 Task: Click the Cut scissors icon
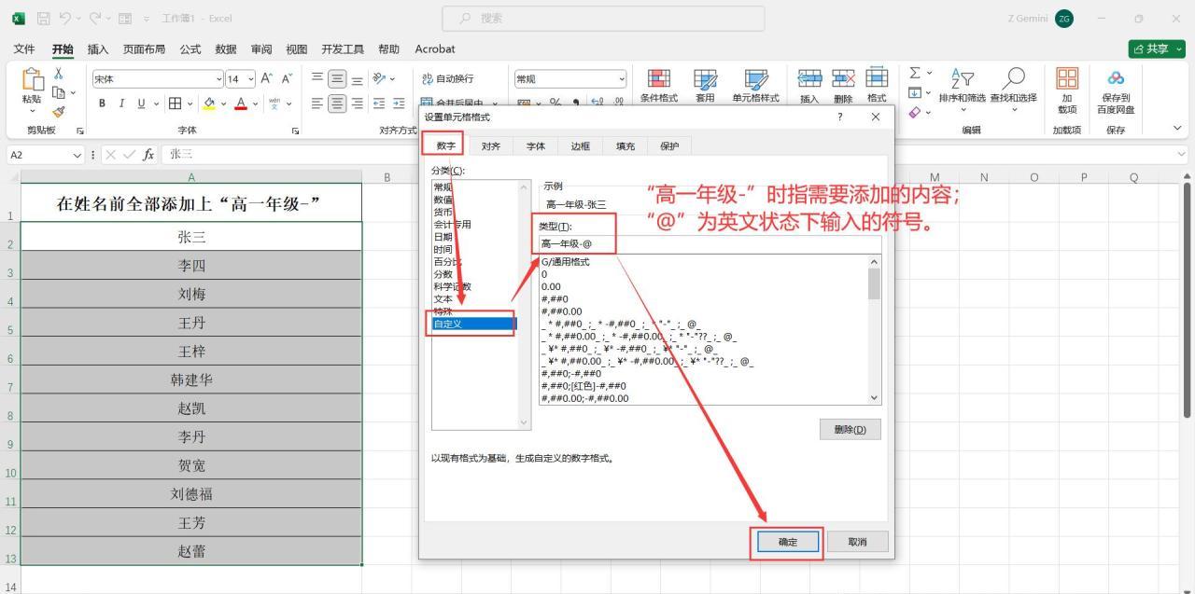tap(59, 73)
